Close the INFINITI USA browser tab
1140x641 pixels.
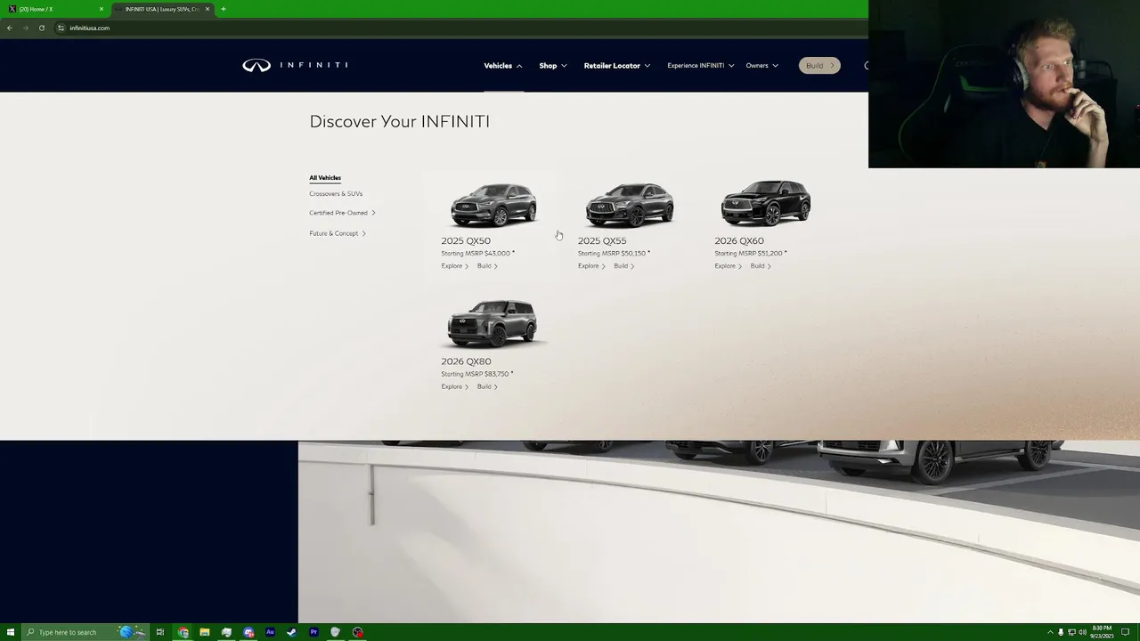pyautogui.click(x=208, y=9)
